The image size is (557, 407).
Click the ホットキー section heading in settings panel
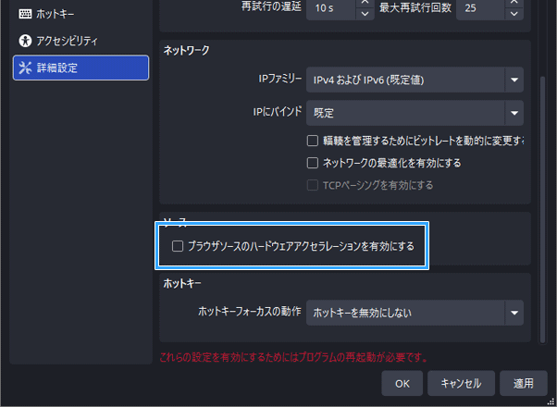182,283
